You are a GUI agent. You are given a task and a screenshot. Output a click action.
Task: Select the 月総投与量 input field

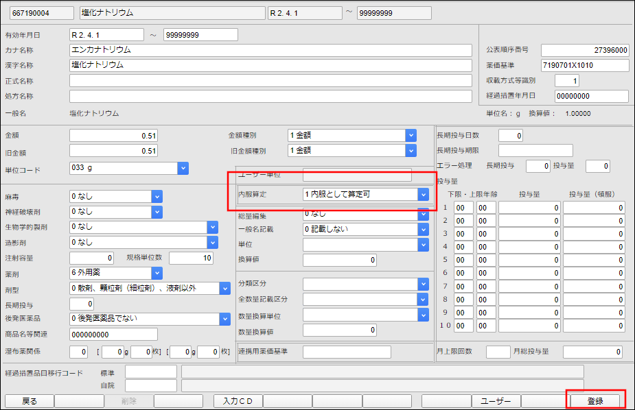coord(592,352)
